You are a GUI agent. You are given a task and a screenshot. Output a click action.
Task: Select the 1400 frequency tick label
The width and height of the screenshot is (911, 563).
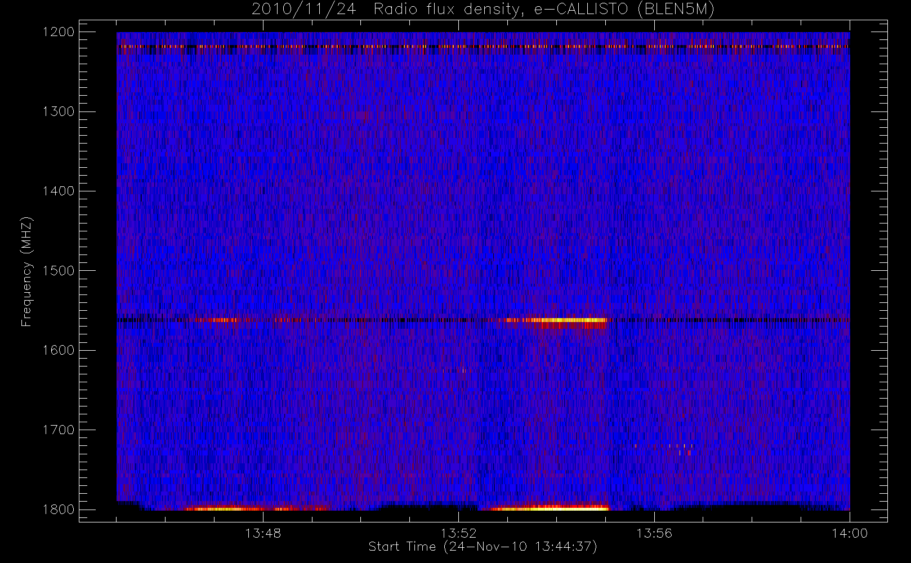click(x=59, y=191)
